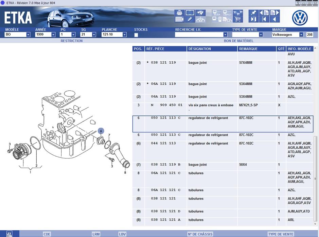Click N° DE CHÂSSIS button

tap(200, 234)
